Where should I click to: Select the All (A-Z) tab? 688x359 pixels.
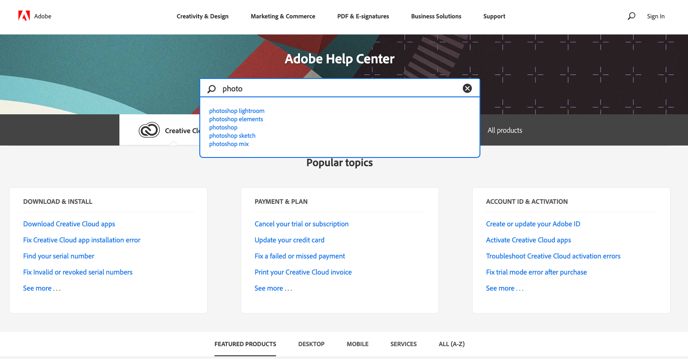[x=451, y=344]
